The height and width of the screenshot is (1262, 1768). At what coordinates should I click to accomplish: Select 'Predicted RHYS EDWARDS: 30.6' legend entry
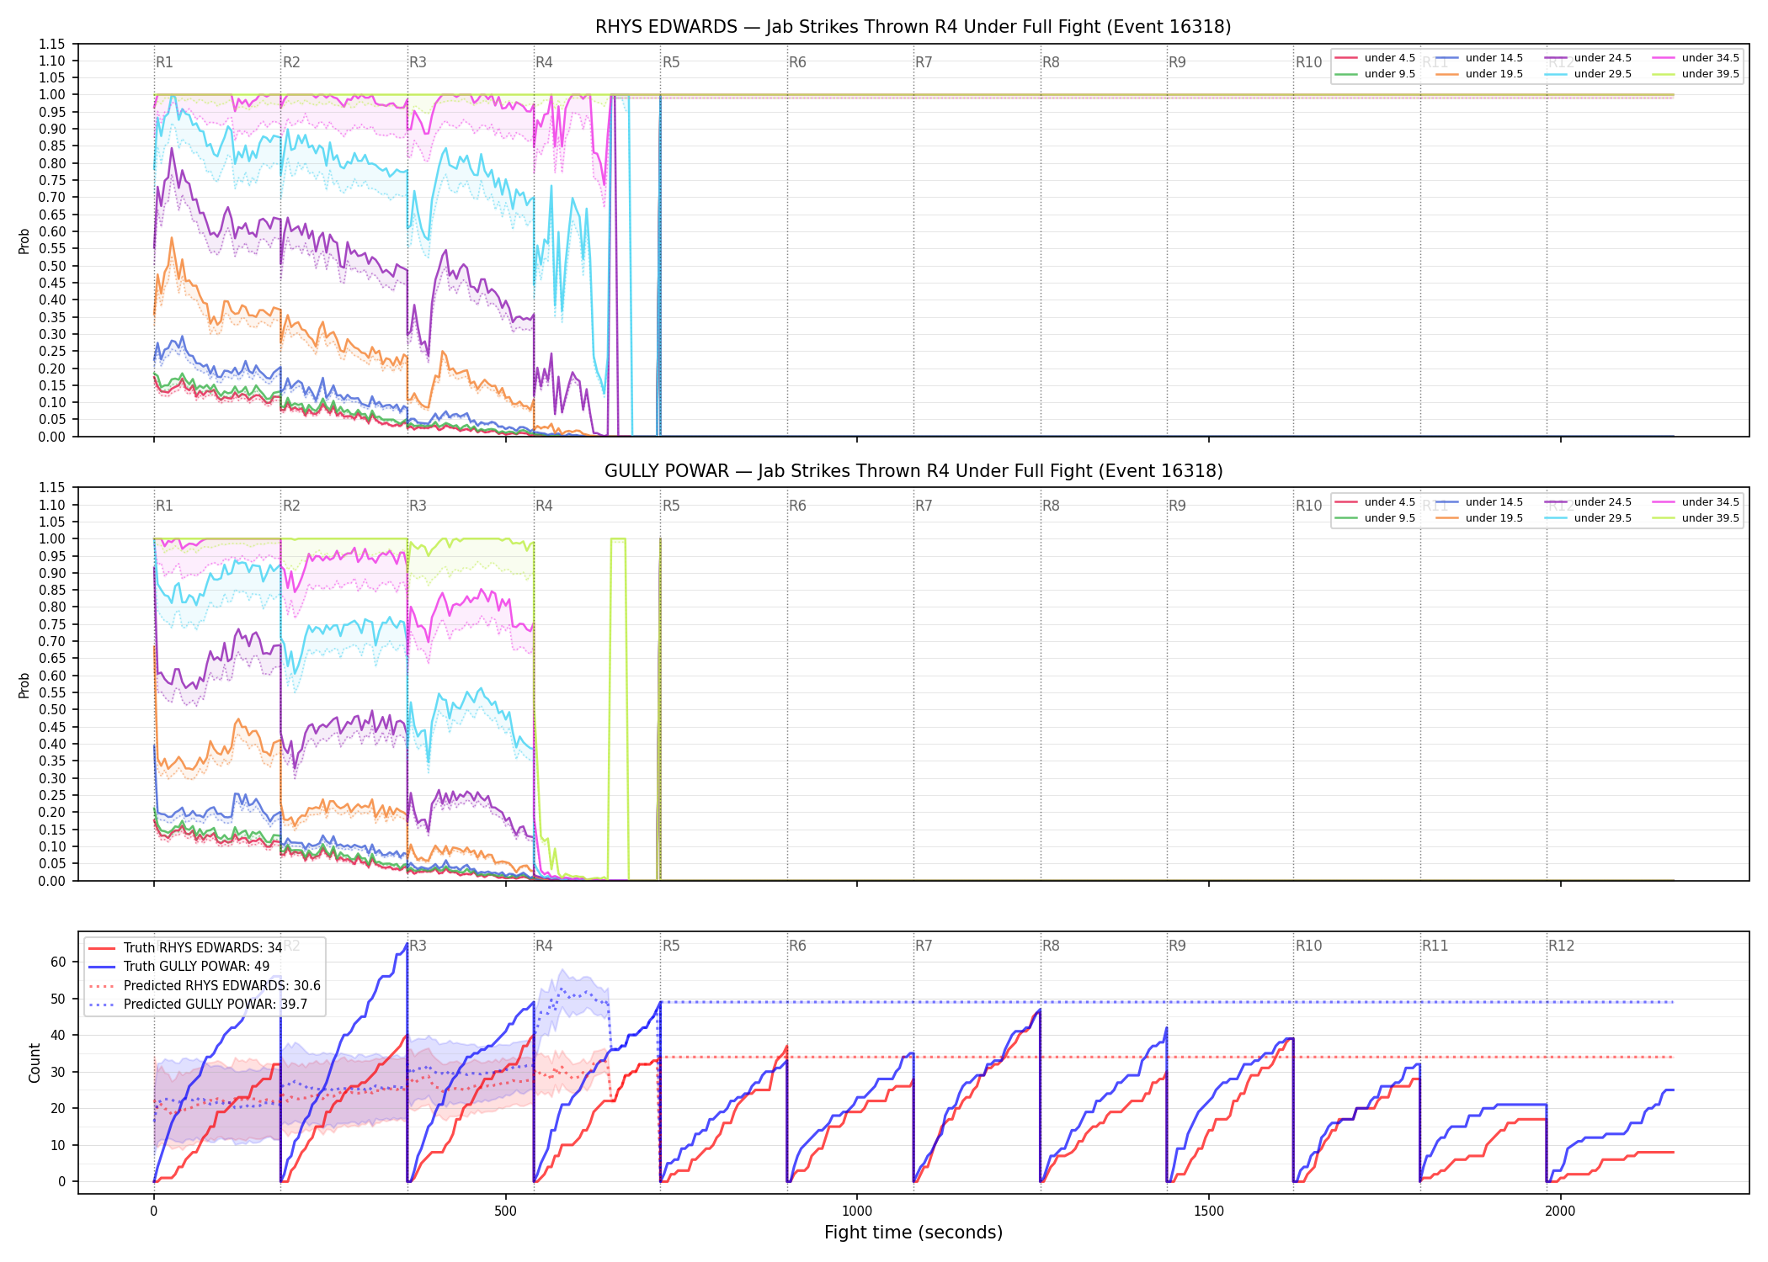click(x=205, y=985)
